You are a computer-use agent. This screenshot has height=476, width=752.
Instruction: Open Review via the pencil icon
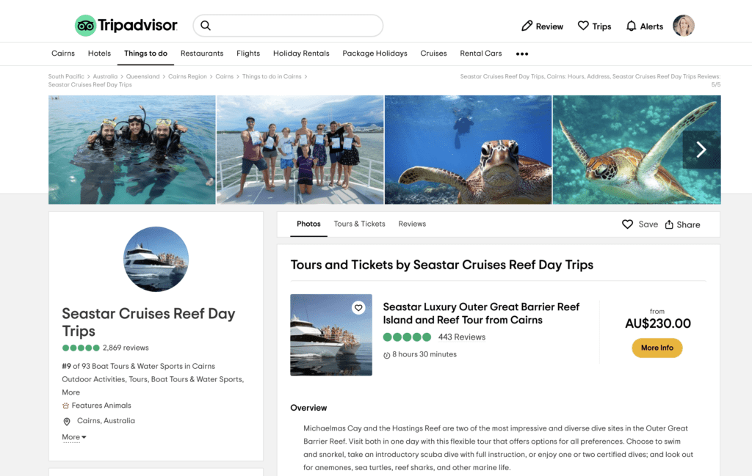[527, 26]
